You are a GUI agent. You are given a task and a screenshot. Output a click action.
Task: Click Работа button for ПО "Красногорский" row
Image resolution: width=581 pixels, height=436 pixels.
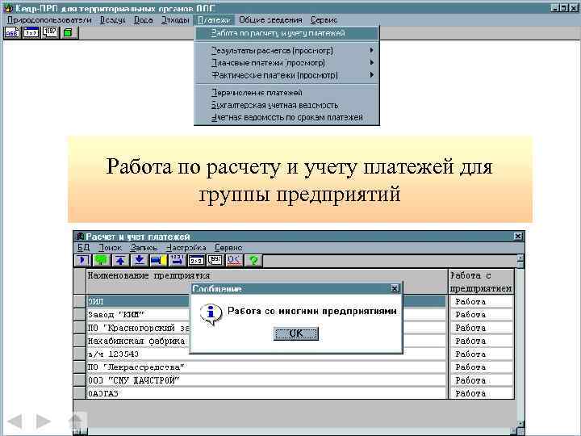coord(481,328)
